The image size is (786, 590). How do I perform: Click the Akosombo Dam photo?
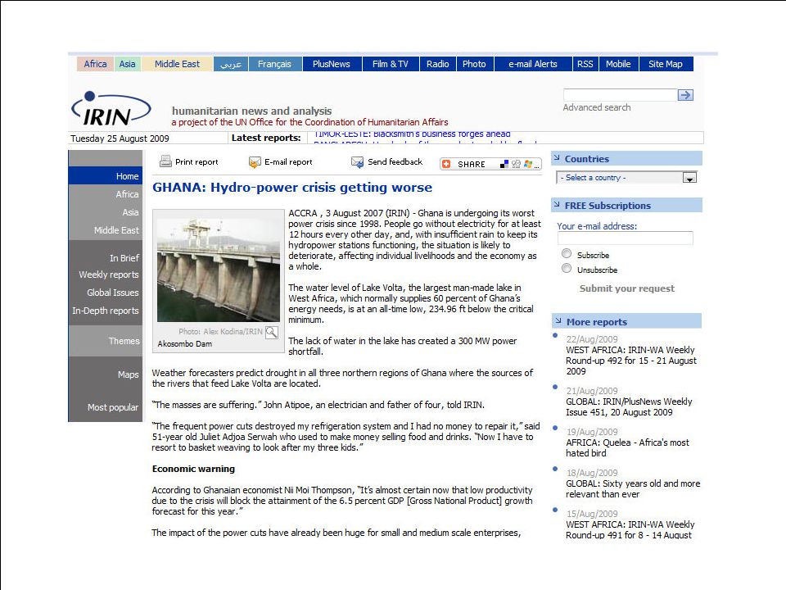[219, 269]
